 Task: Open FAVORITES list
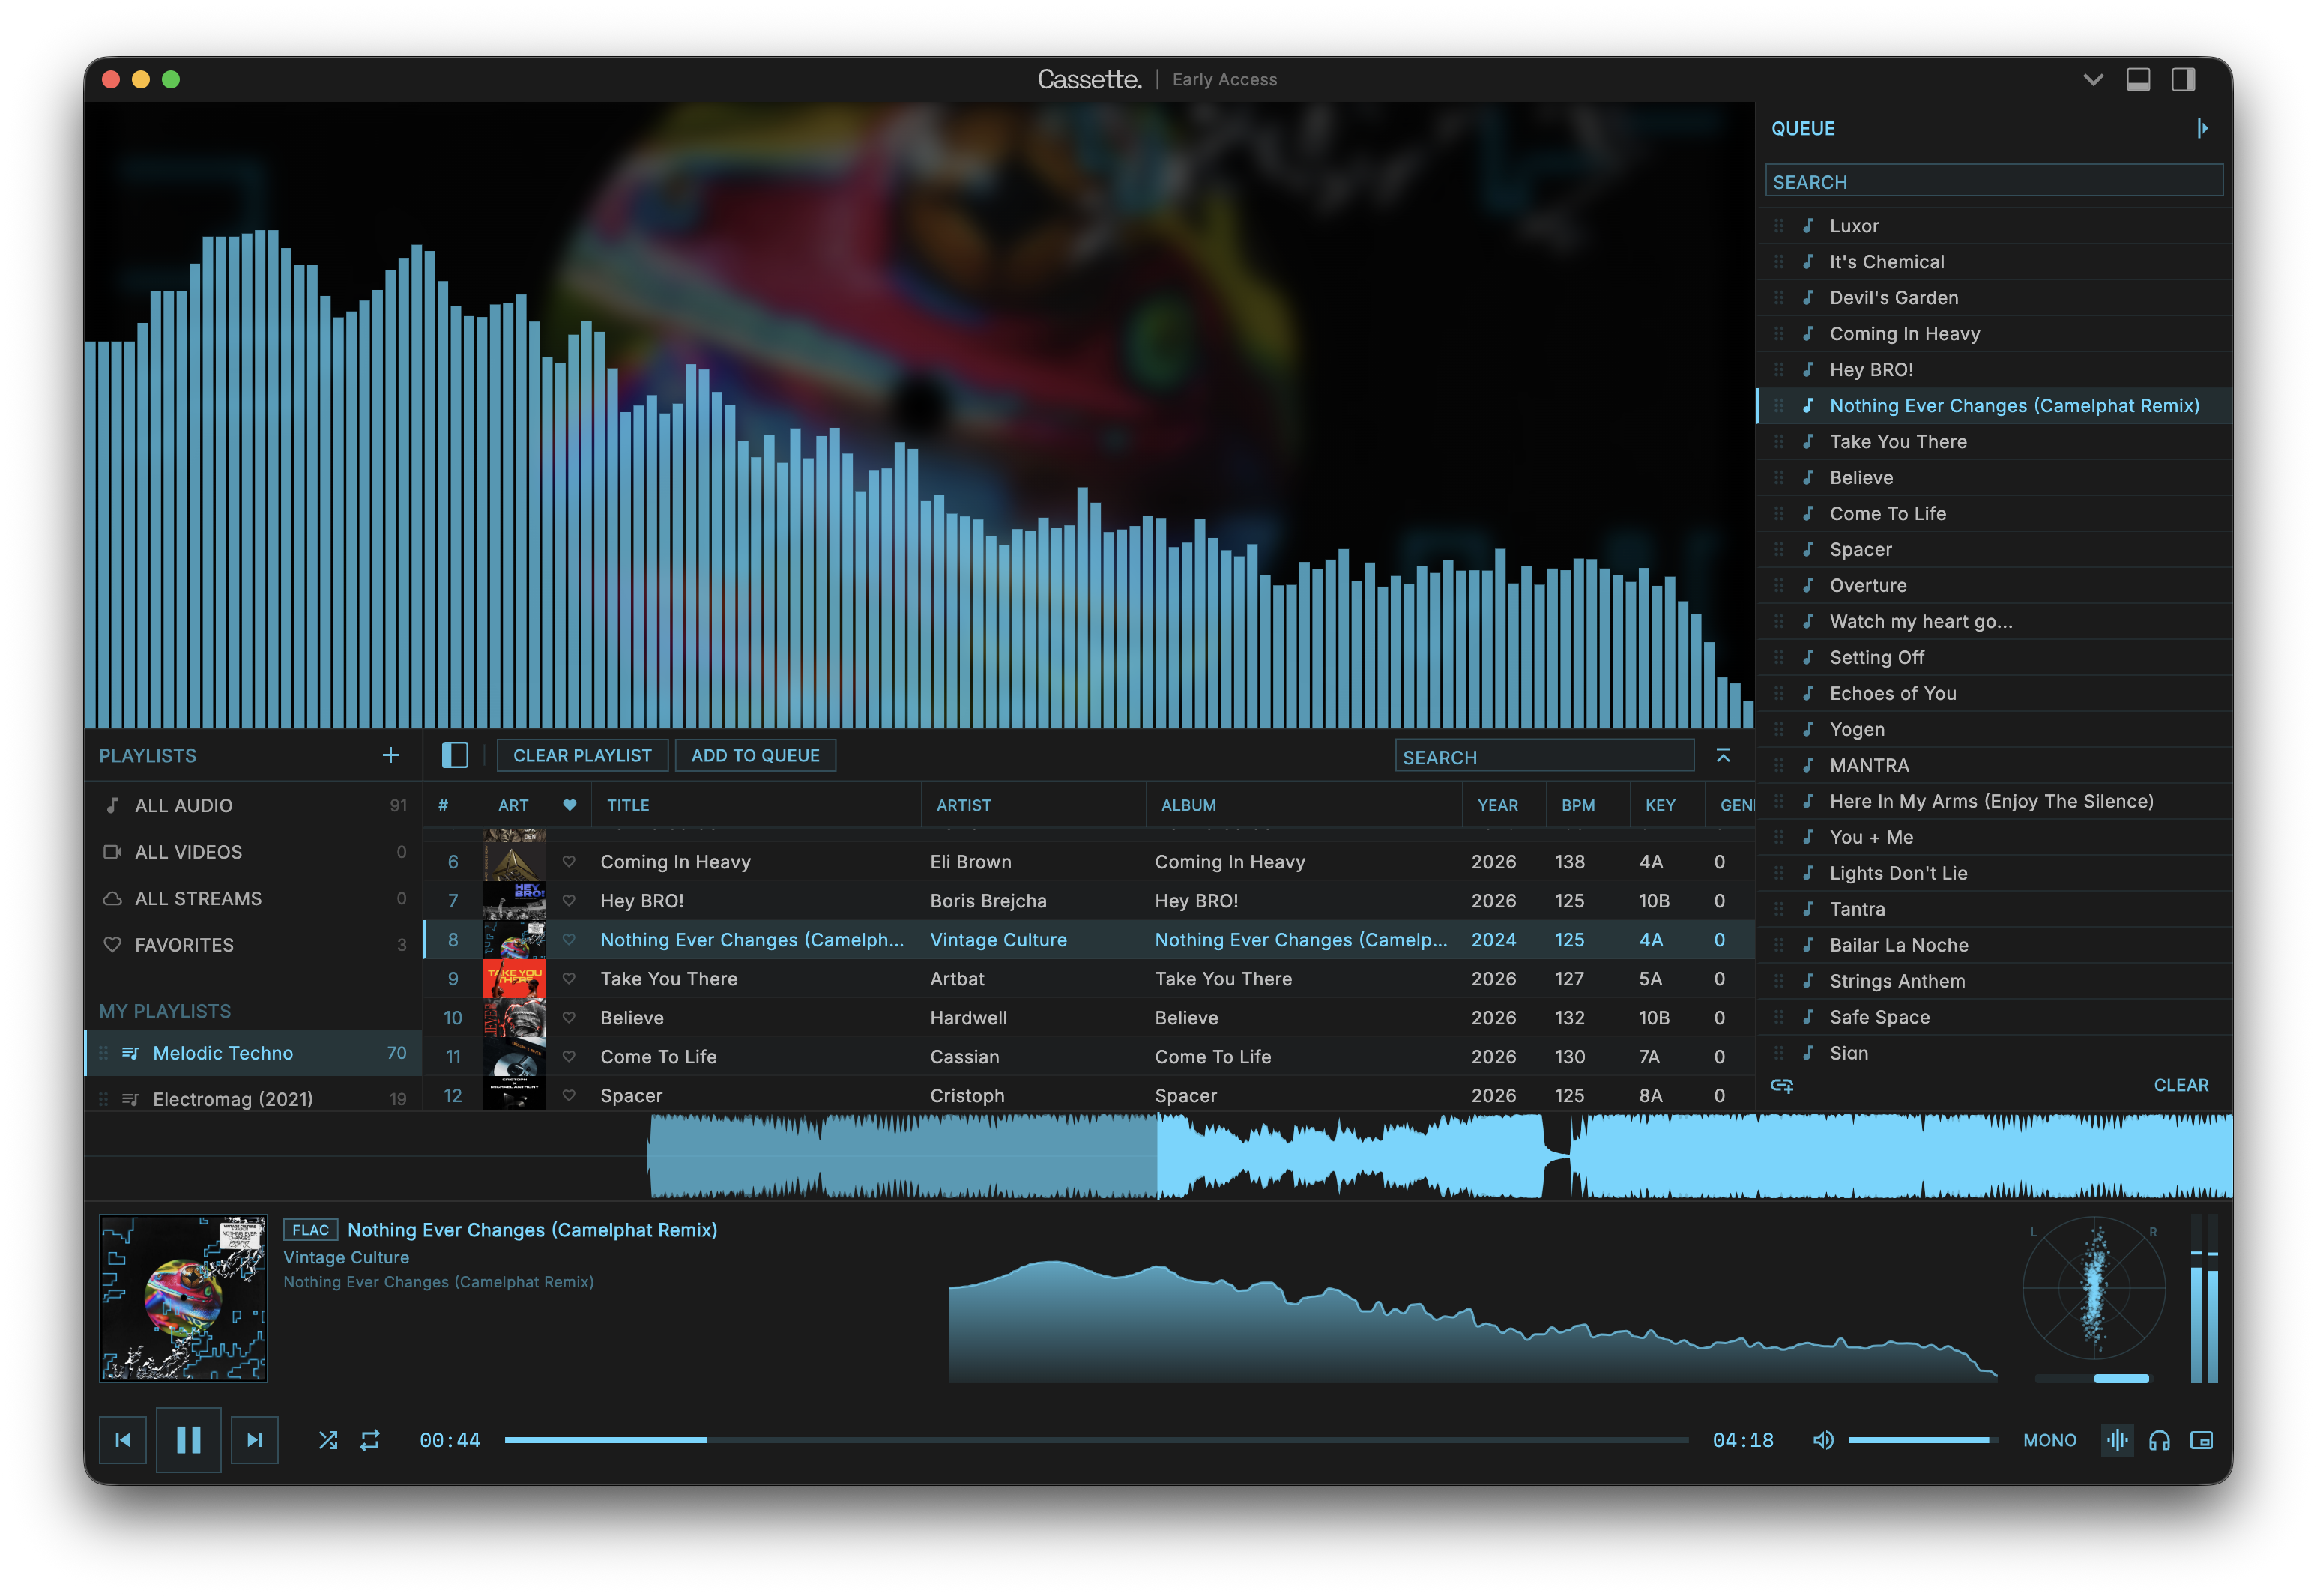click(x=253, y=945)
